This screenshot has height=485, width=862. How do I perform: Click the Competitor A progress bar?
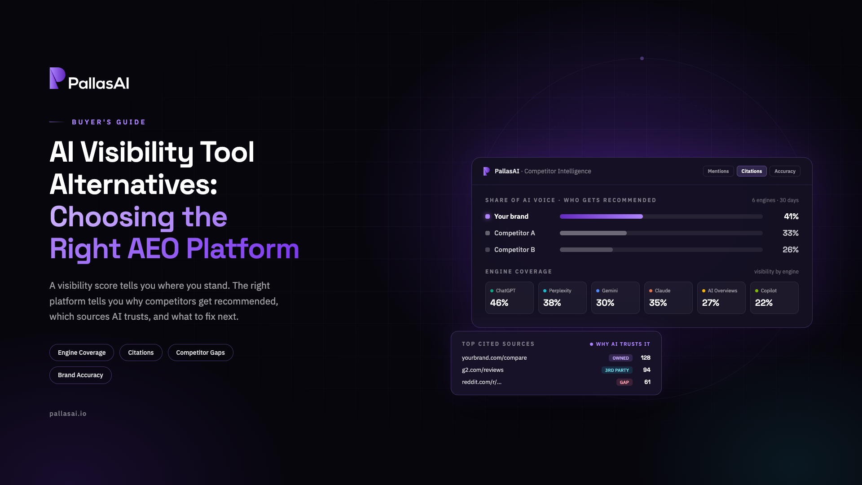pyautogui.click(x=661, y=233)
